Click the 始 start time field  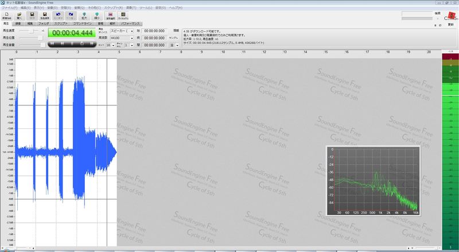154,31
